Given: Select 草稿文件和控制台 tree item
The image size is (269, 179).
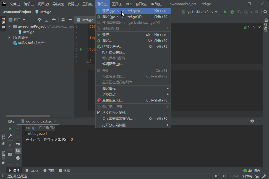Looking at the screenshot, I should 29,43.
